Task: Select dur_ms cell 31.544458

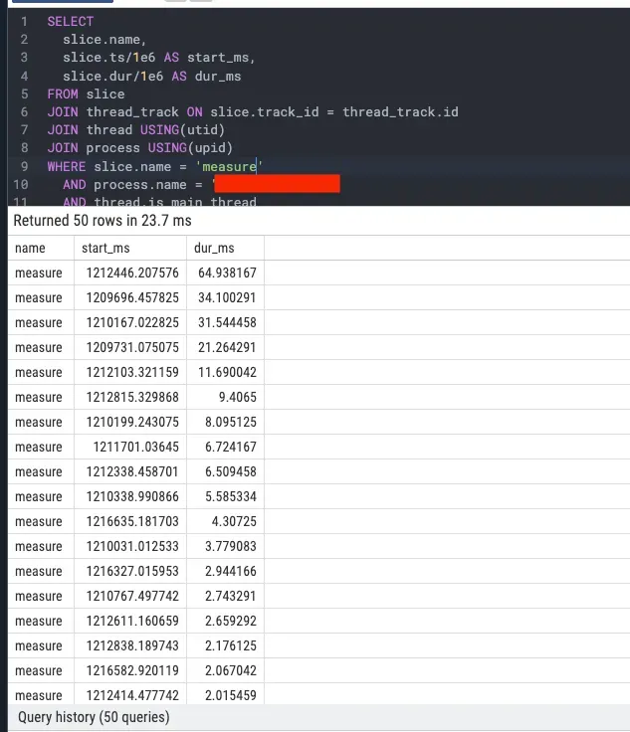Action: point(227,322)
